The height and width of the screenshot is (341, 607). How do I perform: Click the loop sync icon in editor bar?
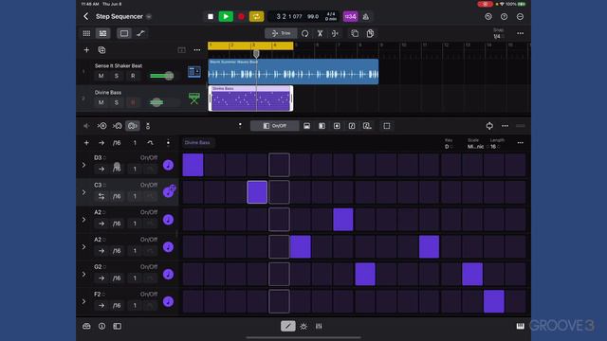(489, 126)
